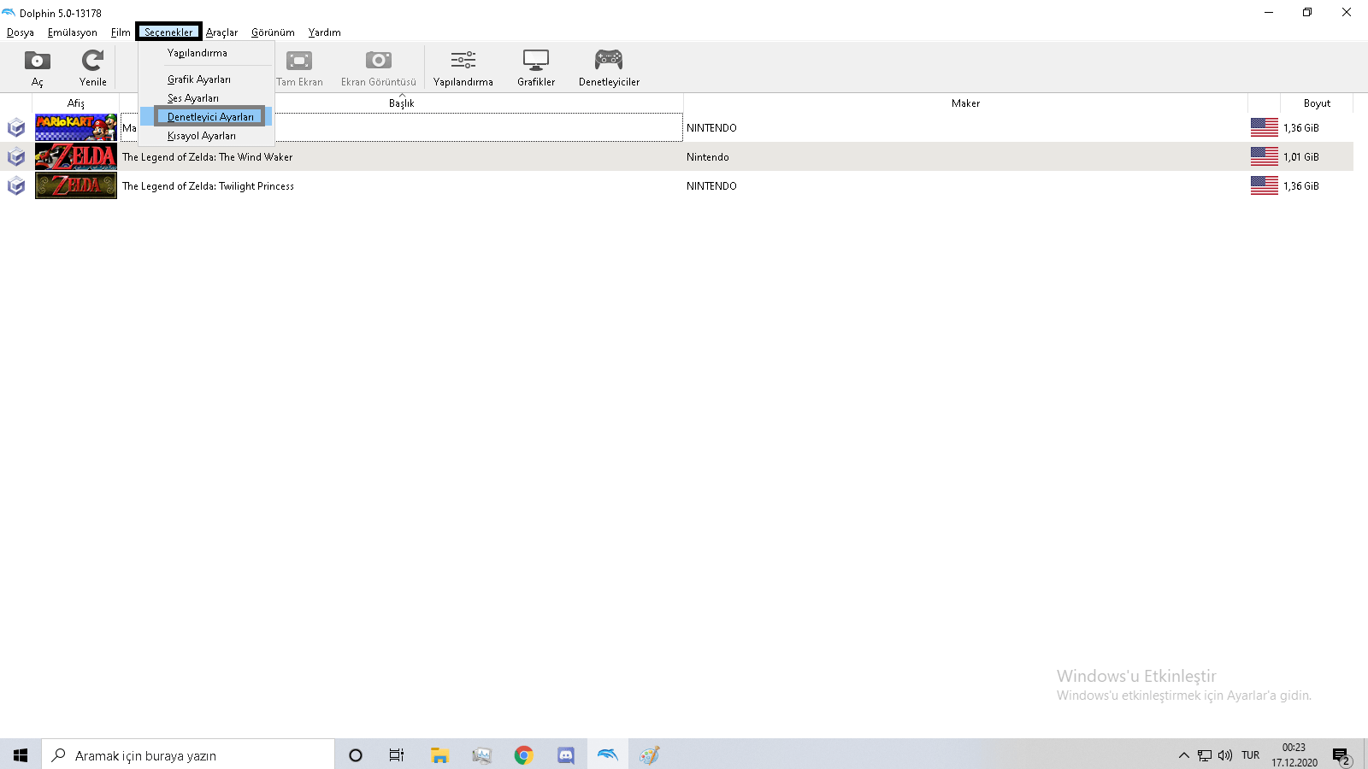Open the Emülasyon menu
The height and width of the screenshot is (769, 1368).
click(x=72, y=32)
